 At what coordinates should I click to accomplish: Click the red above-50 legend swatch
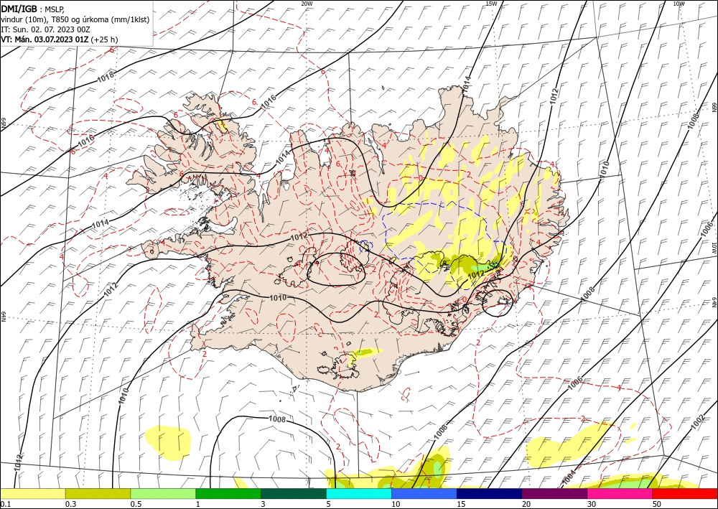tap(685, 493)
